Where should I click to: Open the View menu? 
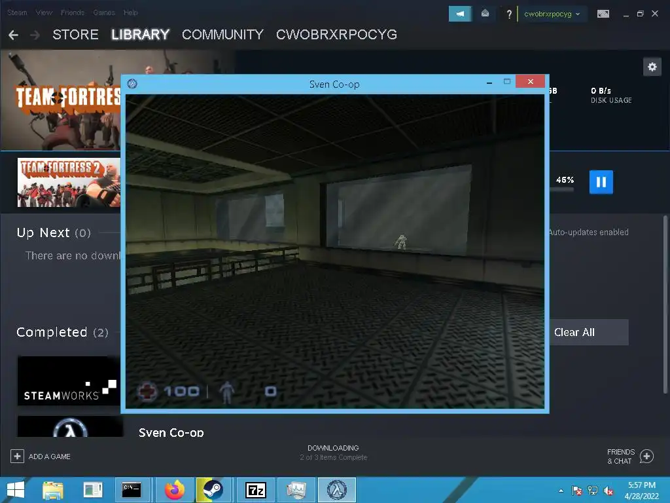click(x=44, y=12)
